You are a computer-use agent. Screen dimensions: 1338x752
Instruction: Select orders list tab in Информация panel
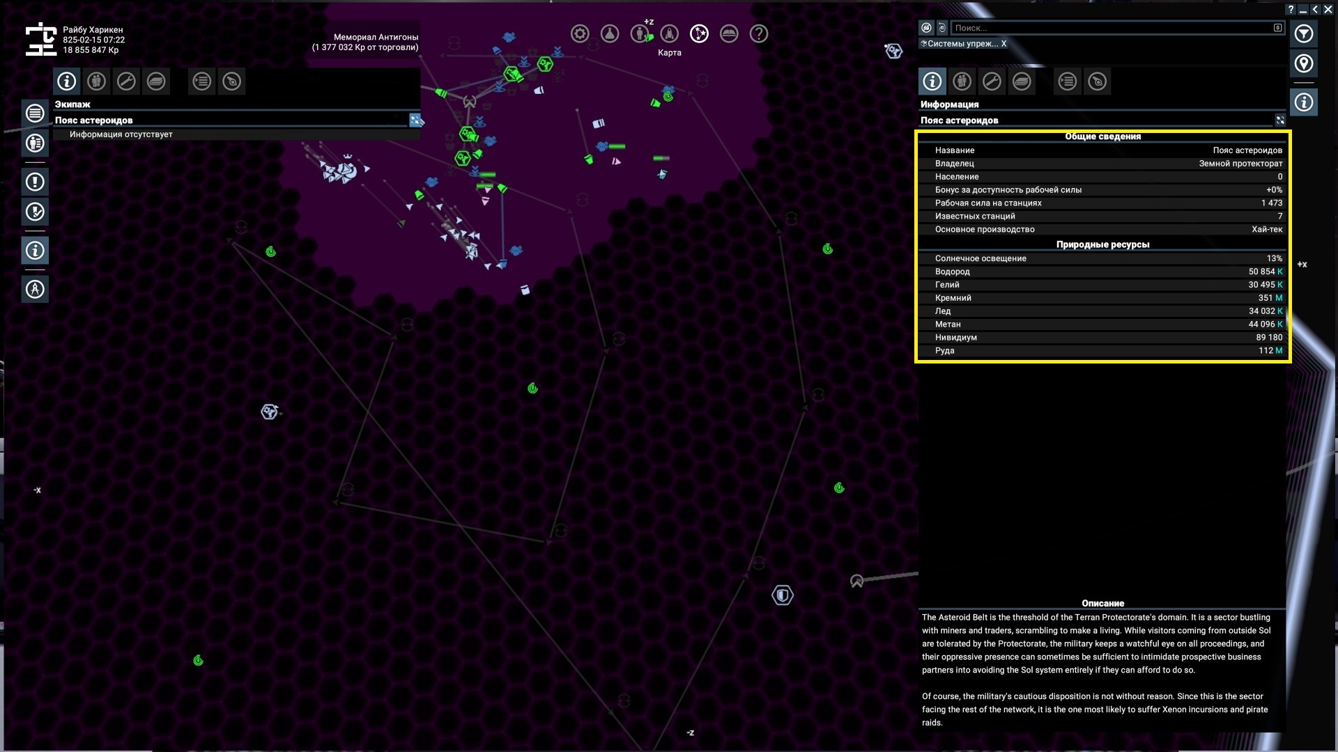point(1068,81)
